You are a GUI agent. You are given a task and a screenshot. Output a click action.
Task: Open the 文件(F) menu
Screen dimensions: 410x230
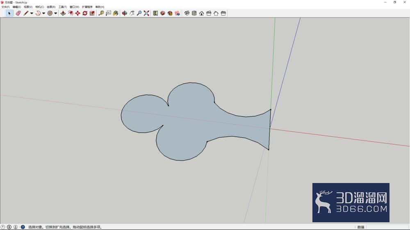click(5, 7)
